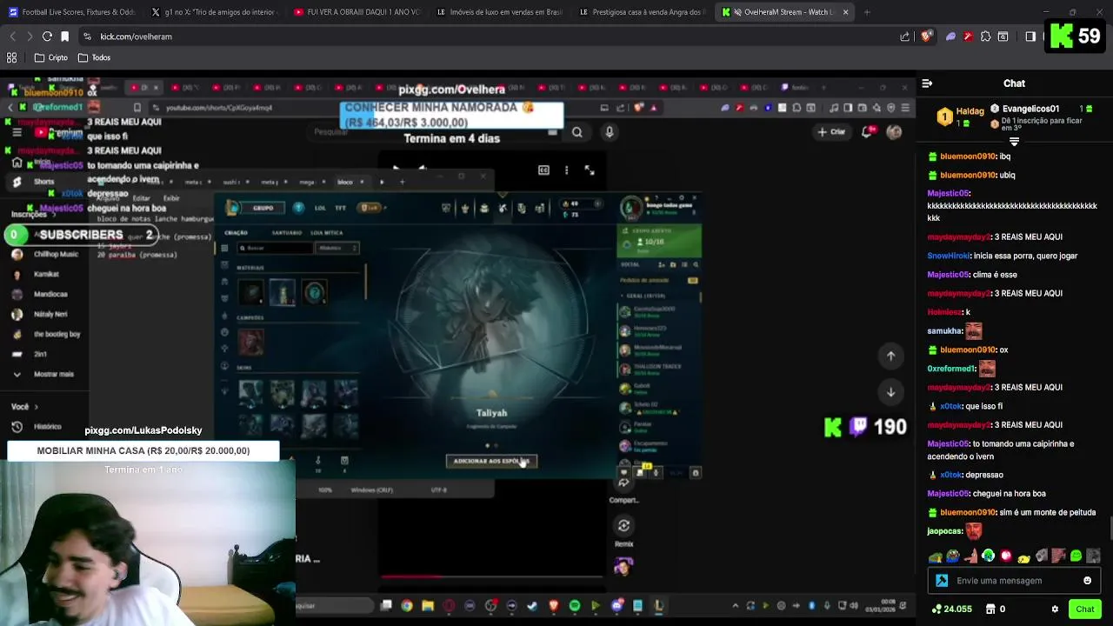
Task: Open Chillhop Music subscription
Action: pyautogui.click(x=47, y=255)
